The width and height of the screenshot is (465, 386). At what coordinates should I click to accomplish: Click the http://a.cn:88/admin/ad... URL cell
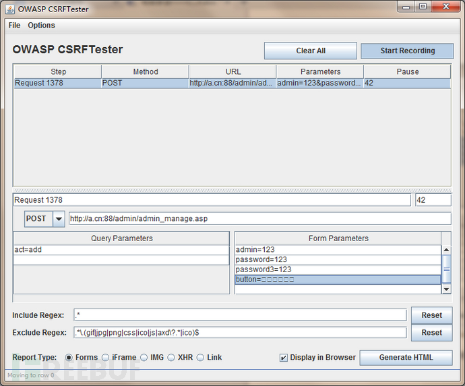tap(232, 83)
